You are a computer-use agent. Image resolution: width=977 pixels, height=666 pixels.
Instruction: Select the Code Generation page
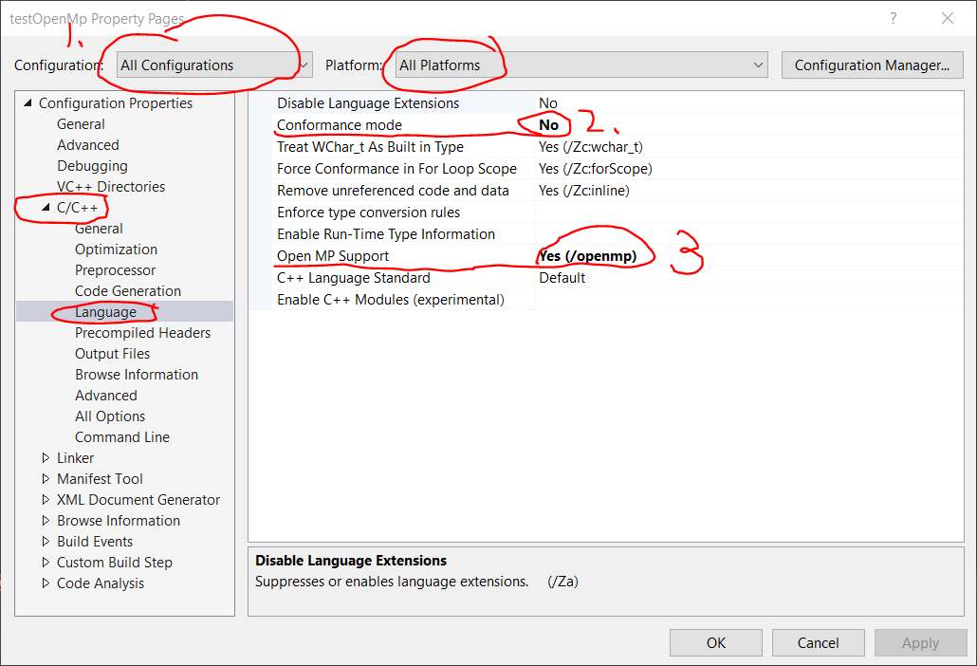click(127, 290)
